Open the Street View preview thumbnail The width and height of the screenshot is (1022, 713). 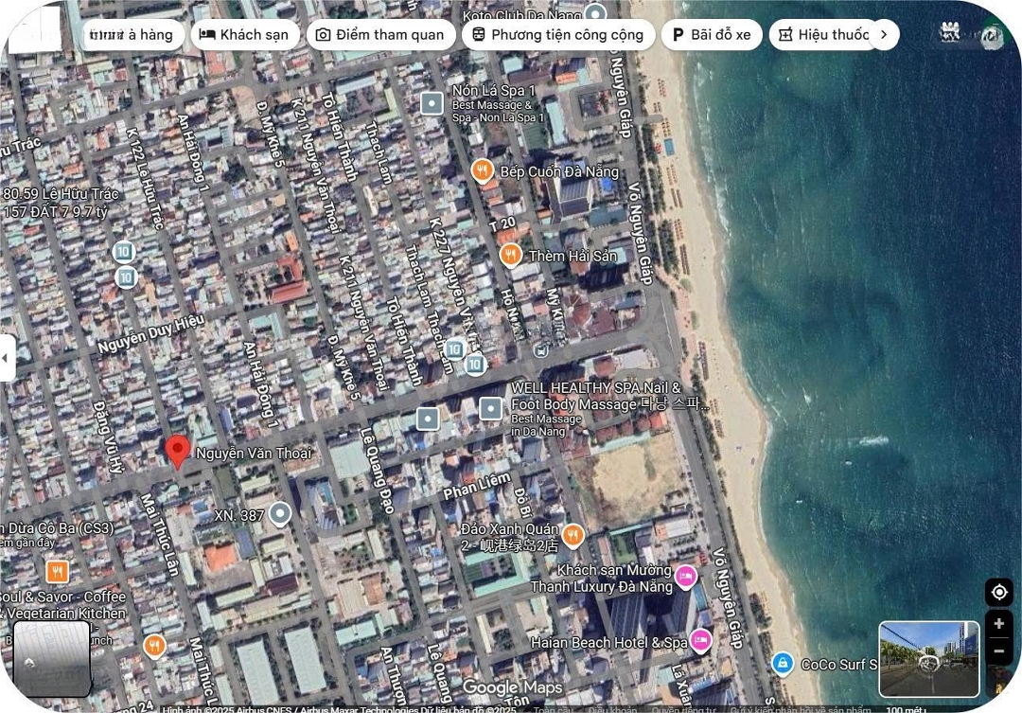[928, 659]
